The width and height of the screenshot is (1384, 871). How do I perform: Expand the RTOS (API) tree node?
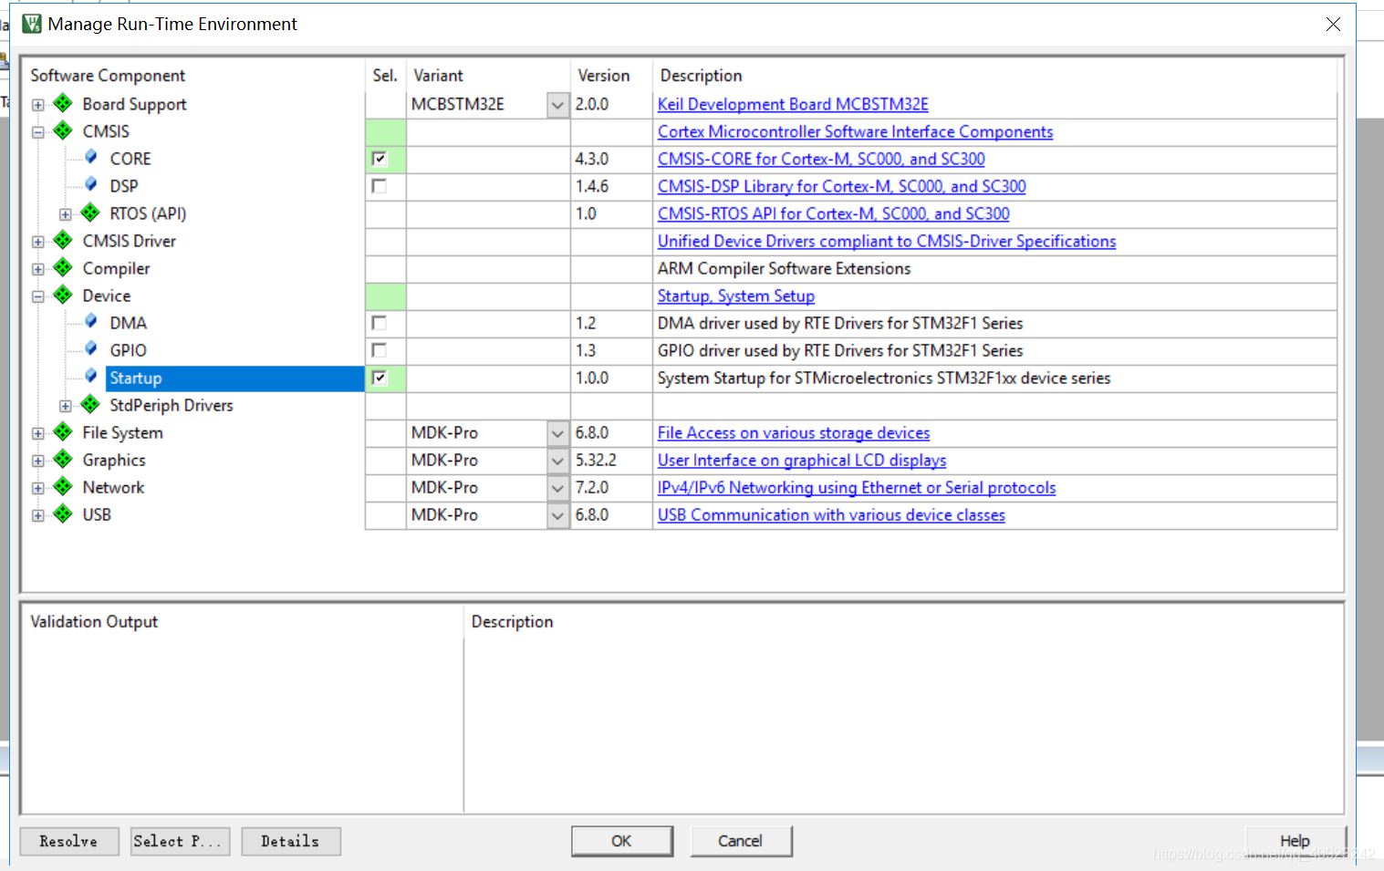pos(66,214)
